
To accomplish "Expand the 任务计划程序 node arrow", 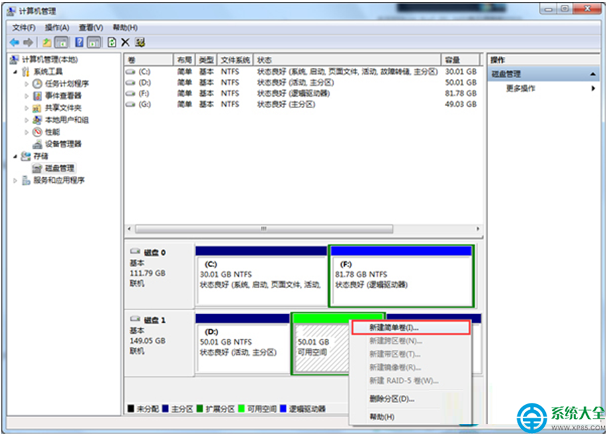I will click(26, 84).
